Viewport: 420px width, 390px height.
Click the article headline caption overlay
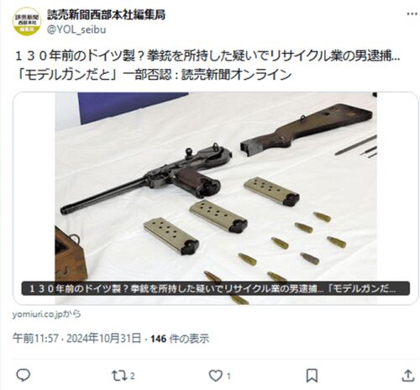pos(216,288)
